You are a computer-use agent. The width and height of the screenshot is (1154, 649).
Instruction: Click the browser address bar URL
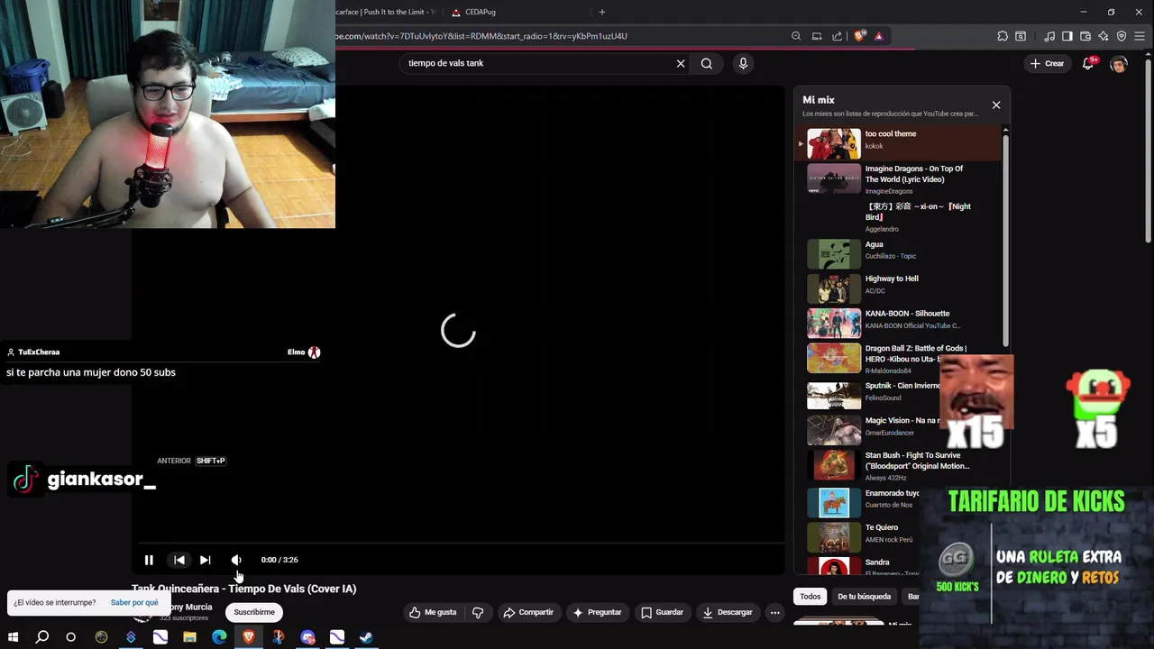pyautogui.click(x=482, y=36)
